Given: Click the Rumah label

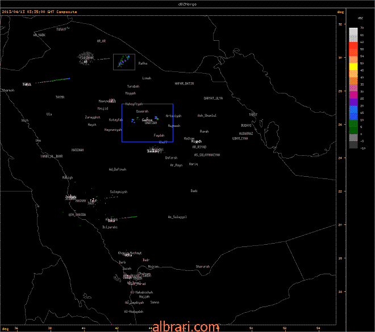Looking at the screenshot, I should point(204,131).
